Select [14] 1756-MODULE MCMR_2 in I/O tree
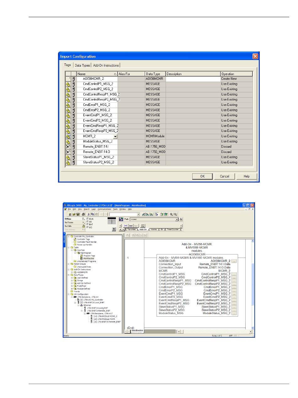The image size is (298, 398). [104, 316]
